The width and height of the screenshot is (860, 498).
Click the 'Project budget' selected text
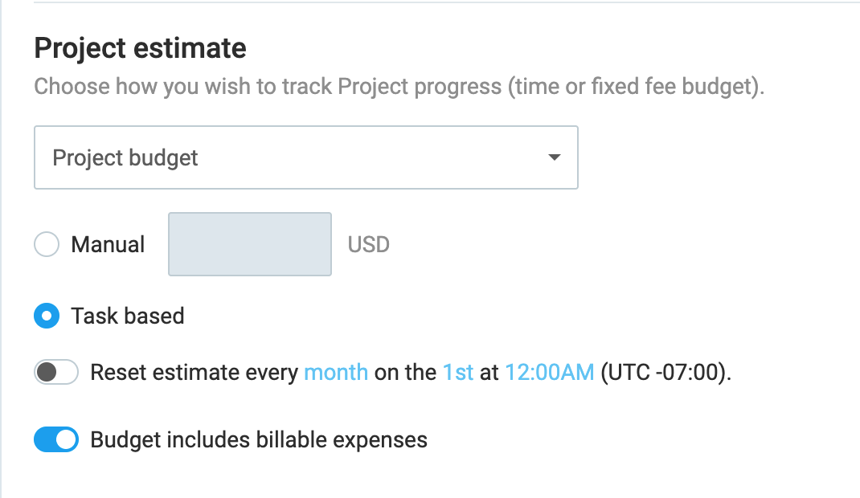tap(125, 157)
